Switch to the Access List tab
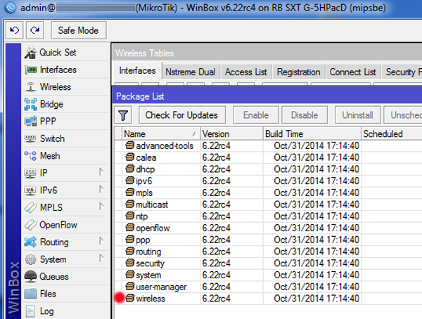 (246, 72)
